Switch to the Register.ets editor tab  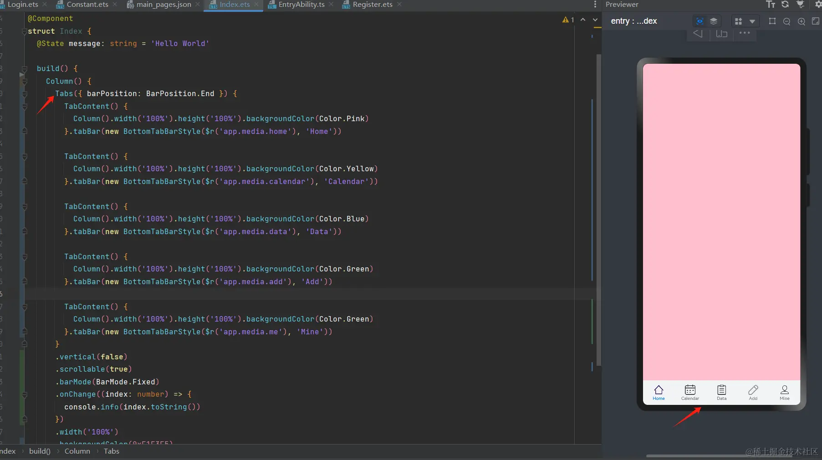[372, 5]
